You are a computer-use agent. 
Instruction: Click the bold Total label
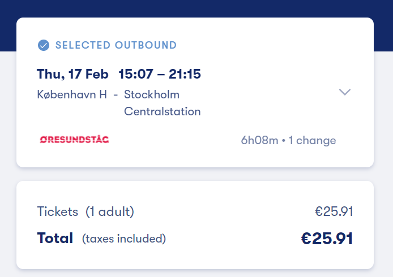pos(55,238)
